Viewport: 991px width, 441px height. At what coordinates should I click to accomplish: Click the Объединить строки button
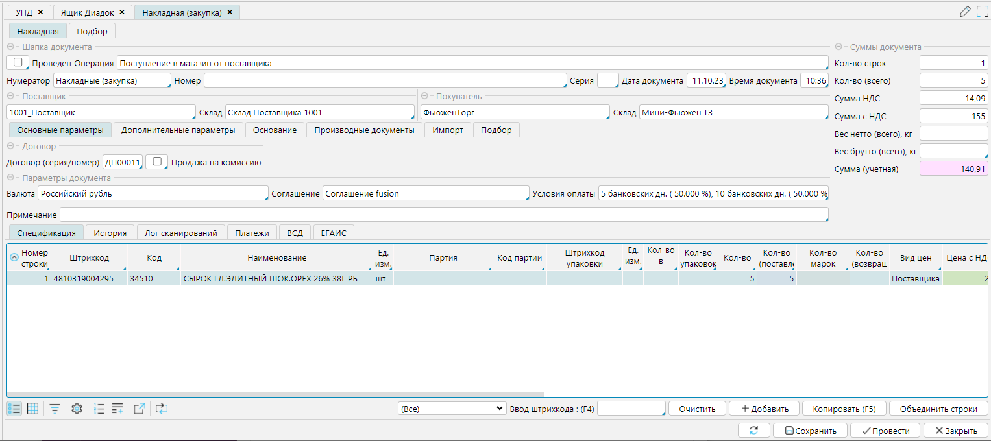pos(938,409)
